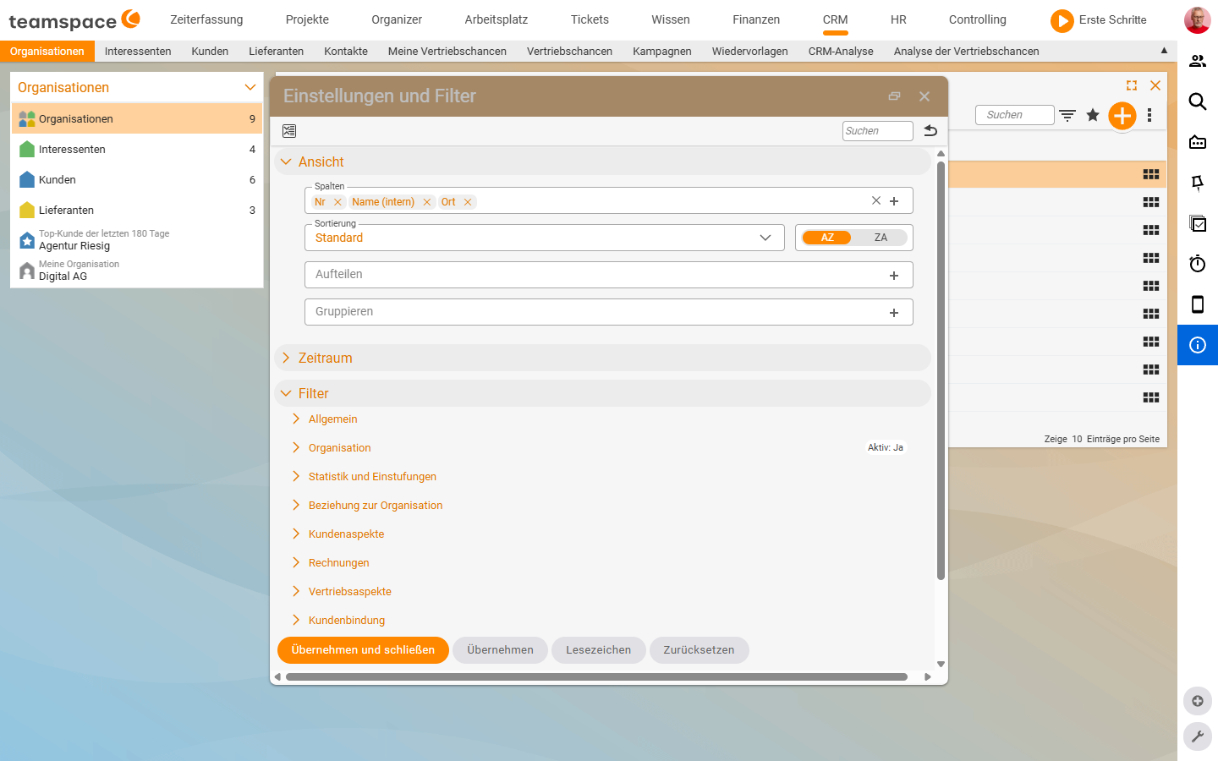
Task: Click the Erste Schritte play button
Action: tap(1062, 20)
